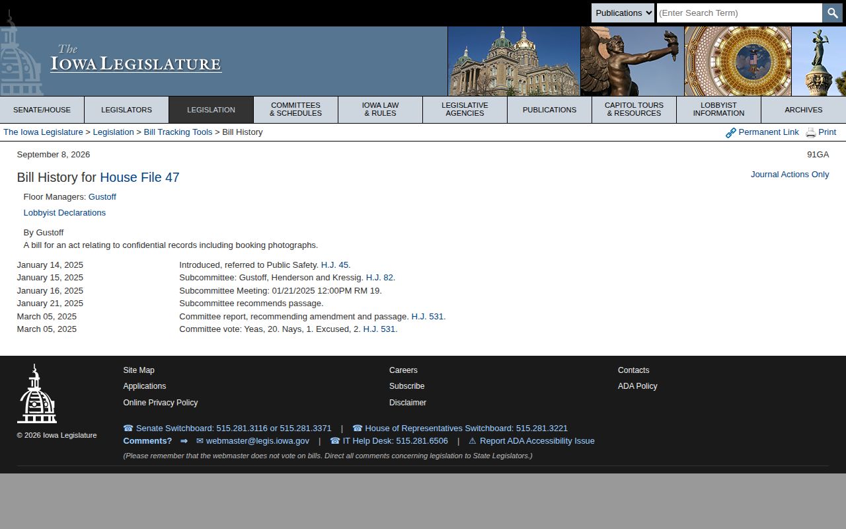846x529 pixels.
Task: Open floor manager Gustoff's page
Action: 102,197
